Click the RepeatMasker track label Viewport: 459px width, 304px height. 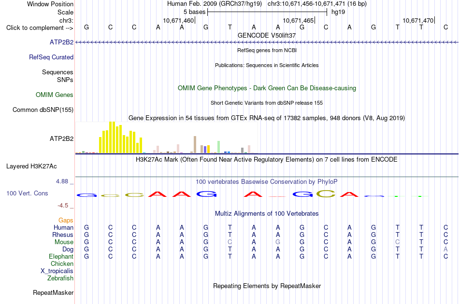[x=53, y=292]
